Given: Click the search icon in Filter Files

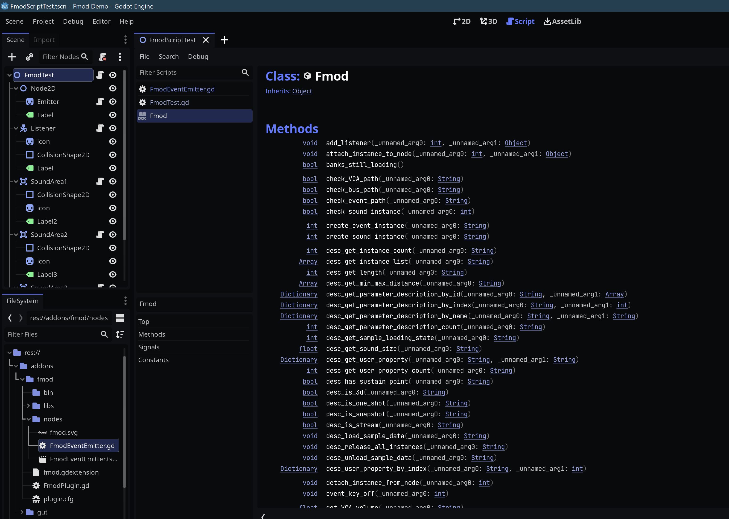Looking at the screenshot, I should [x=104, y=334].
